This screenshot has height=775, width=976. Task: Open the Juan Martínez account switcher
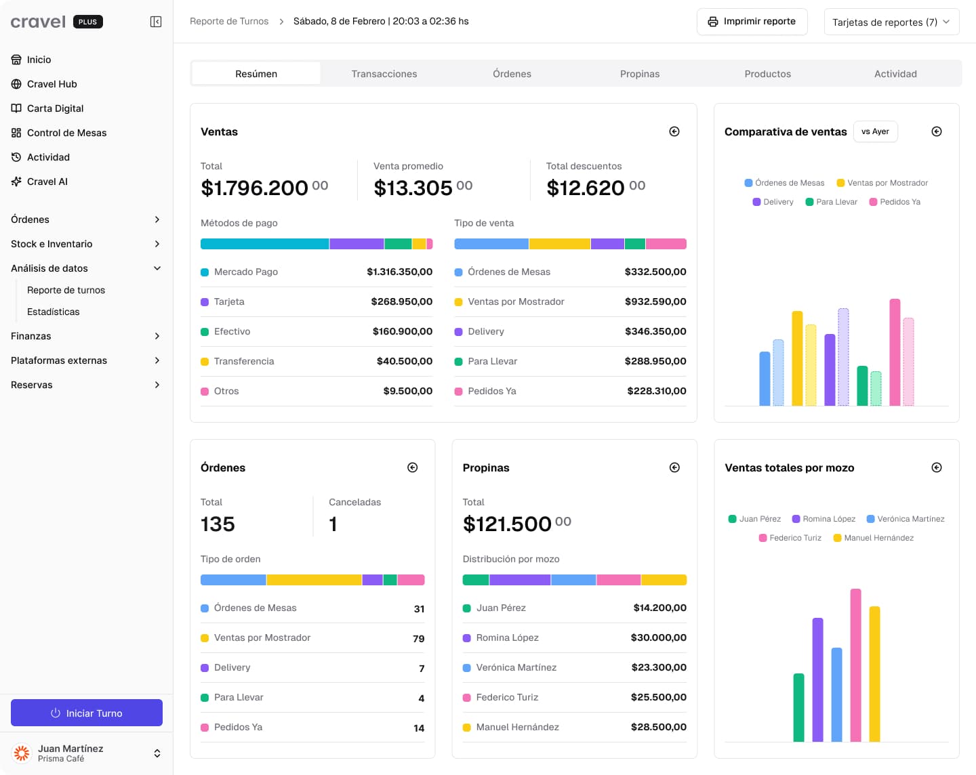[86, 753]
